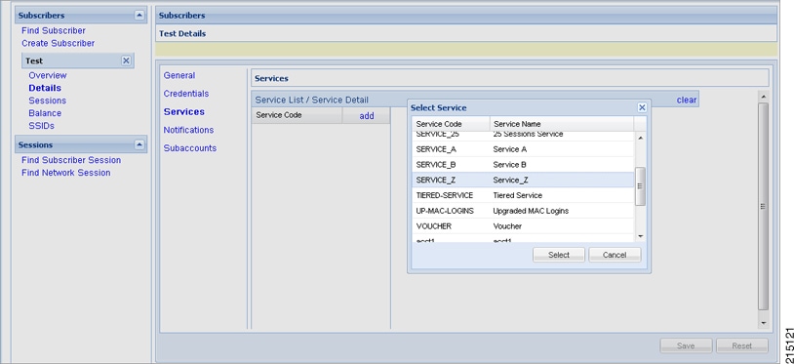
Task: Switch to the Subaccounts section
Action: coord(190,148)
